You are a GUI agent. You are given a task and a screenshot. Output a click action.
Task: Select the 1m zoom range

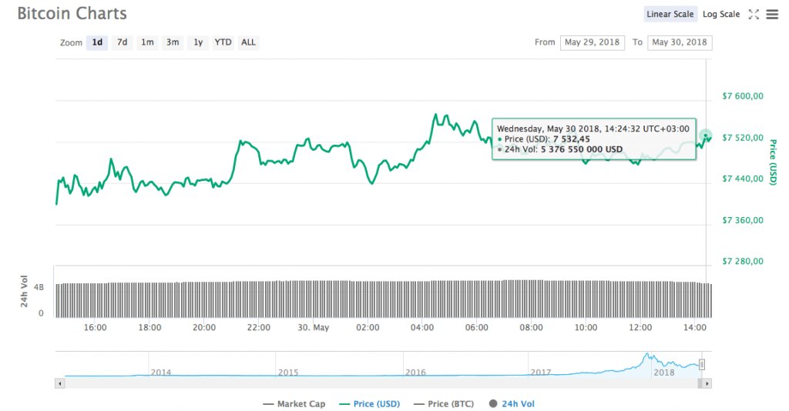147,42
